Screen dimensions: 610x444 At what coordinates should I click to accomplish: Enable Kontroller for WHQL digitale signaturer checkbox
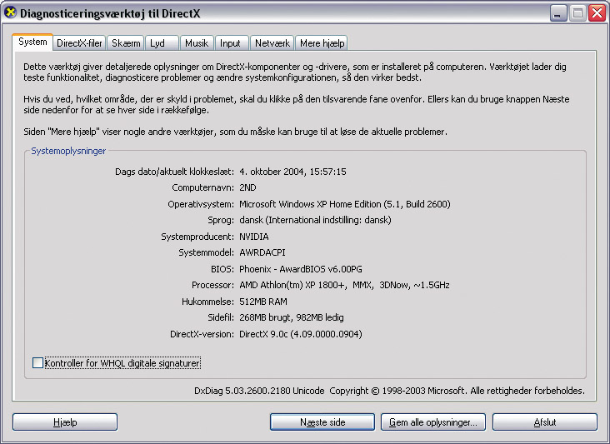pos(37,362)
